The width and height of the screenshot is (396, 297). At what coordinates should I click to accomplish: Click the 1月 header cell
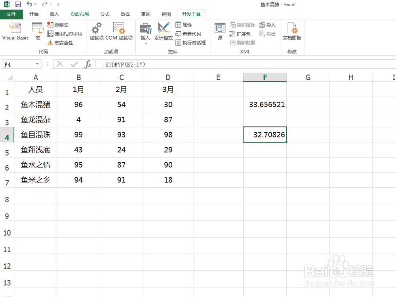pyautogui.click(x=78, y=89)
